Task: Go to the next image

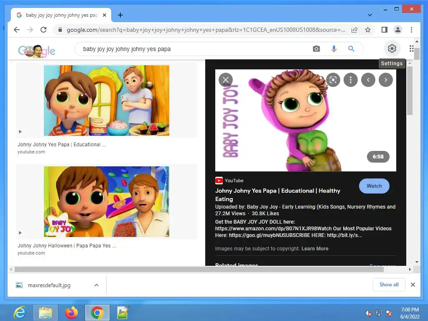Action: coord(385,80)
